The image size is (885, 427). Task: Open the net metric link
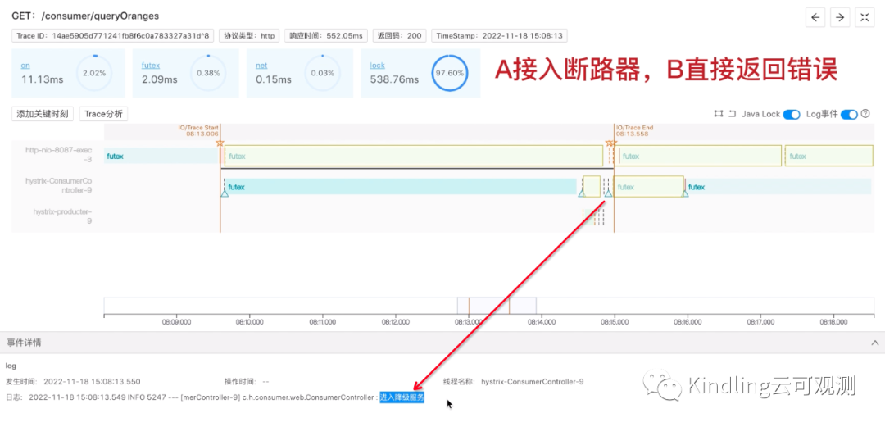click(x=261, y=66)
